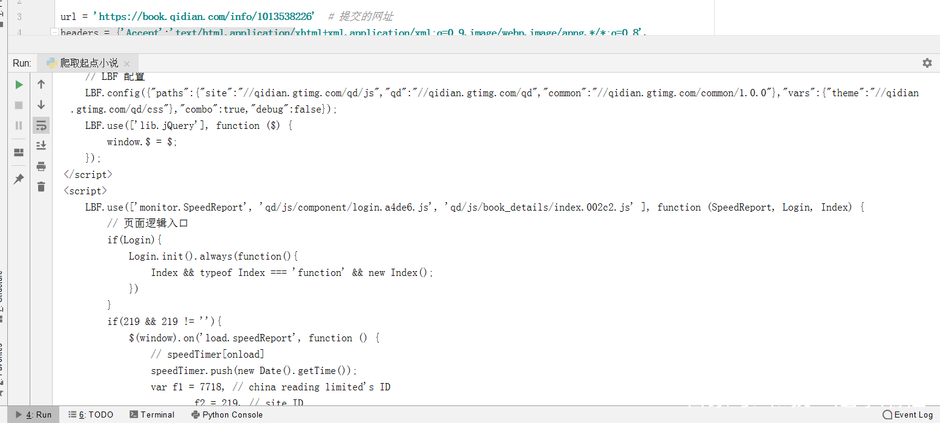Jump down the stack trace
The height and width of the screenshot is (423, 940).
(x=41, y=105)
